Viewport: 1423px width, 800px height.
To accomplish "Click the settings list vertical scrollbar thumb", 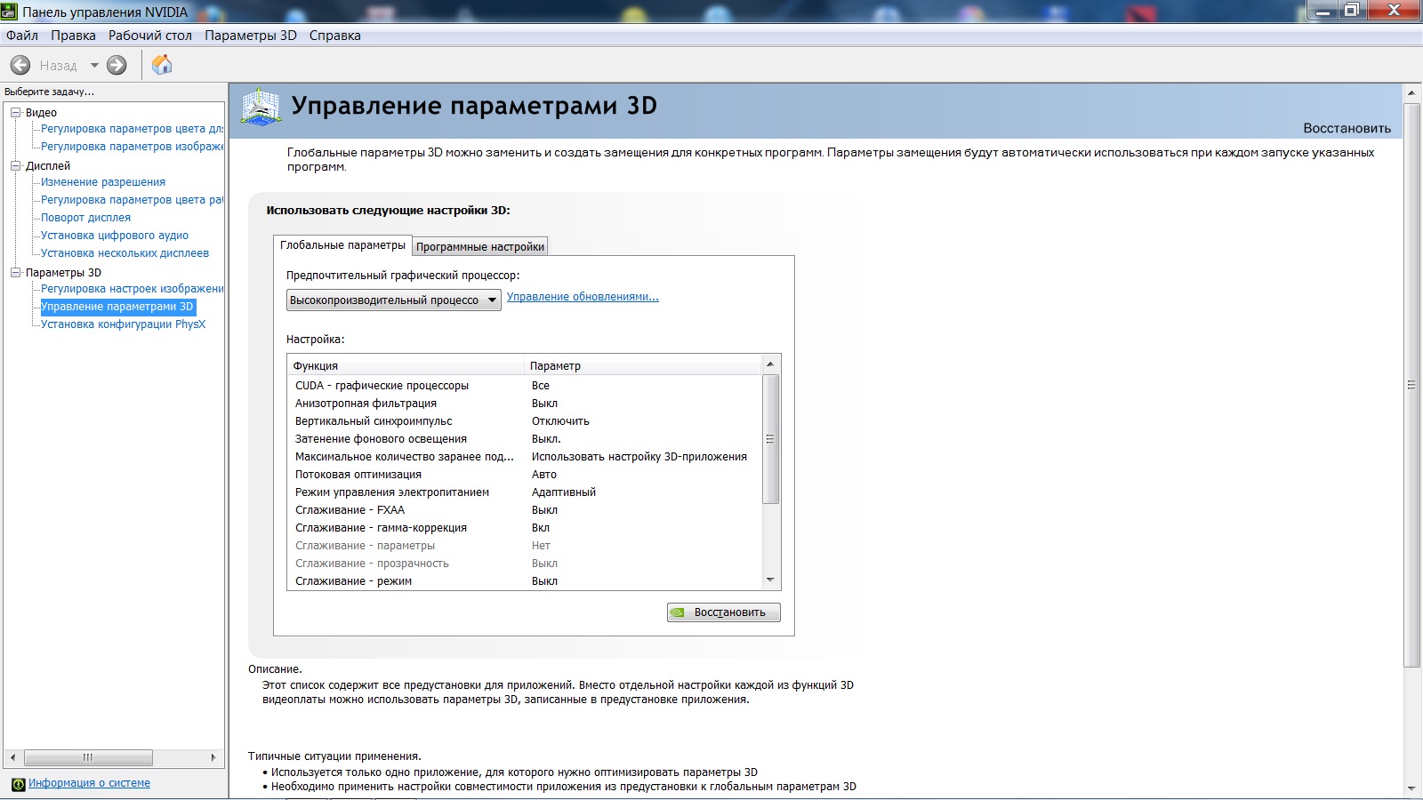I will tap(770, 439).
